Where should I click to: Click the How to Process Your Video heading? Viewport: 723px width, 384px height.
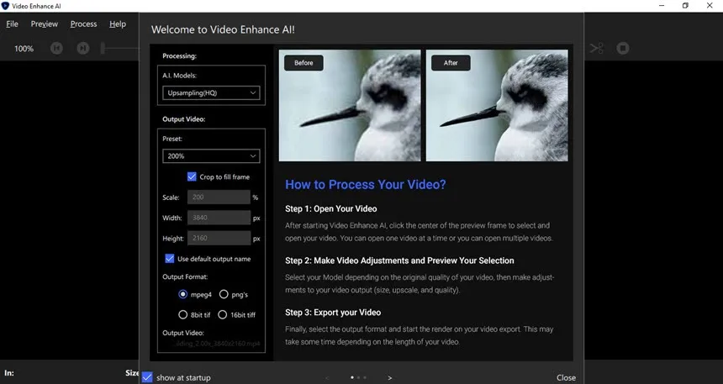(366, 184)
